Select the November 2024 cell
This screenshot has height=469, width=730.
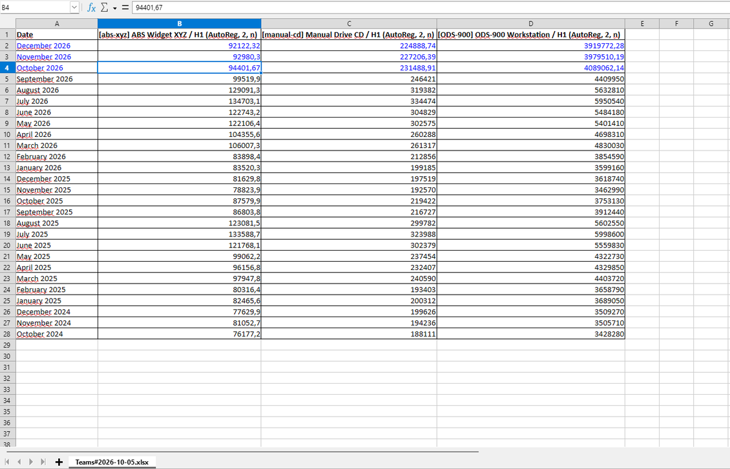[57, 323]
